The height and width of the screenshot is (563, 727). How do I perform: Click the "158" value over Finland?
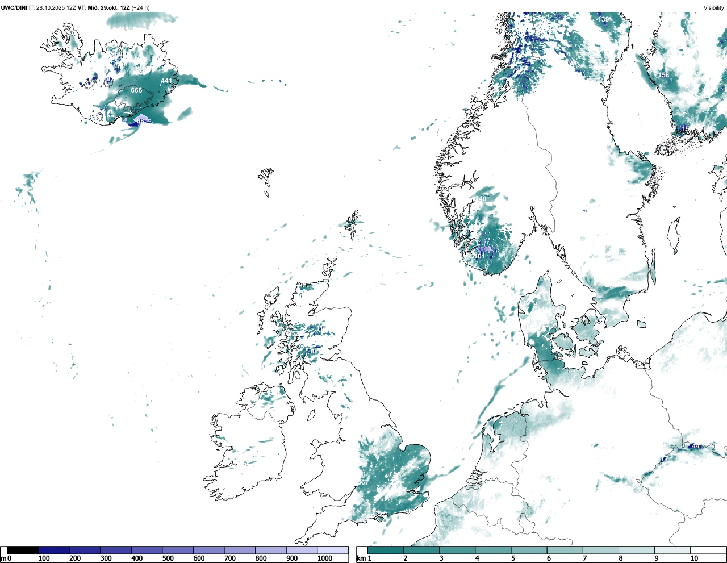663,75
